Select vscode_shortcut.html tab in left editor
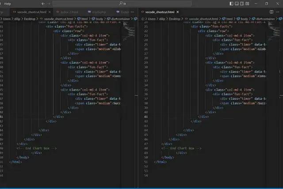283x189 pixels. 31,12
